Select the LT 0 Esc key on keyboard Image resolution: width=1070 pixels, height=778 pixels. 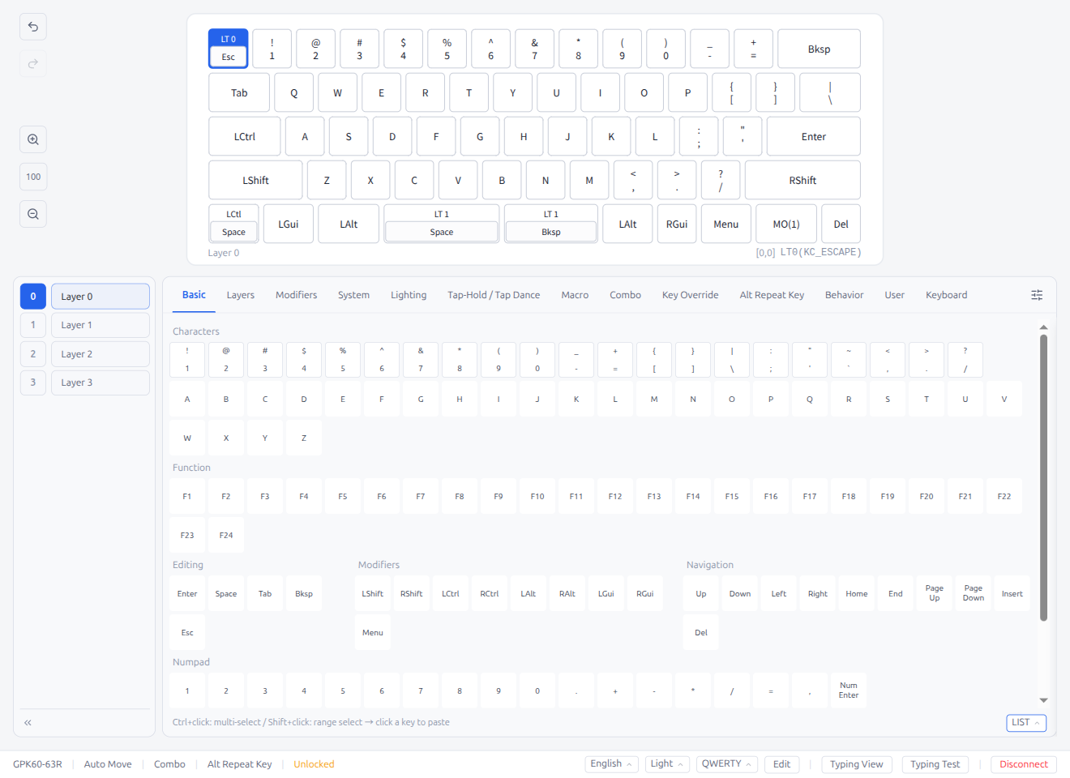(x=229, y=49)
